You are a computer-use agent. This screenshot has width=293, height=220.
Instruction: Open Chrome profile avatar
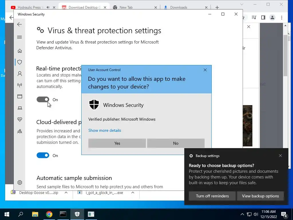tap(272, 17)
